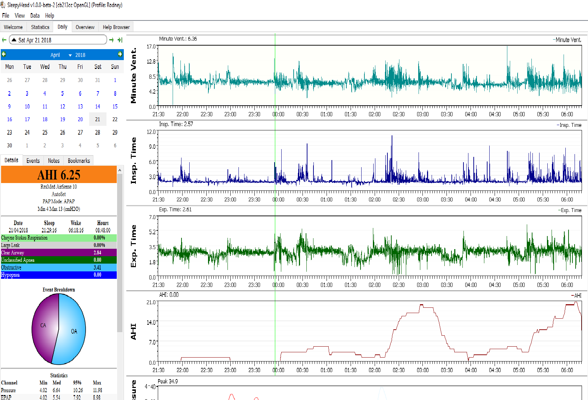Click the Unclassified Apnea row
This screenshot has height=400, width=588.
pyautogui.click(x=59, y=260)
